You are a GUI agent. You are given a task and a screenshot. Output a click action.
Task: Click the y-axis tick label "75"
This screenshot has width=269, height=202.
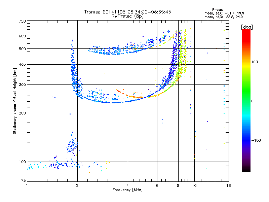click(24, 180)
